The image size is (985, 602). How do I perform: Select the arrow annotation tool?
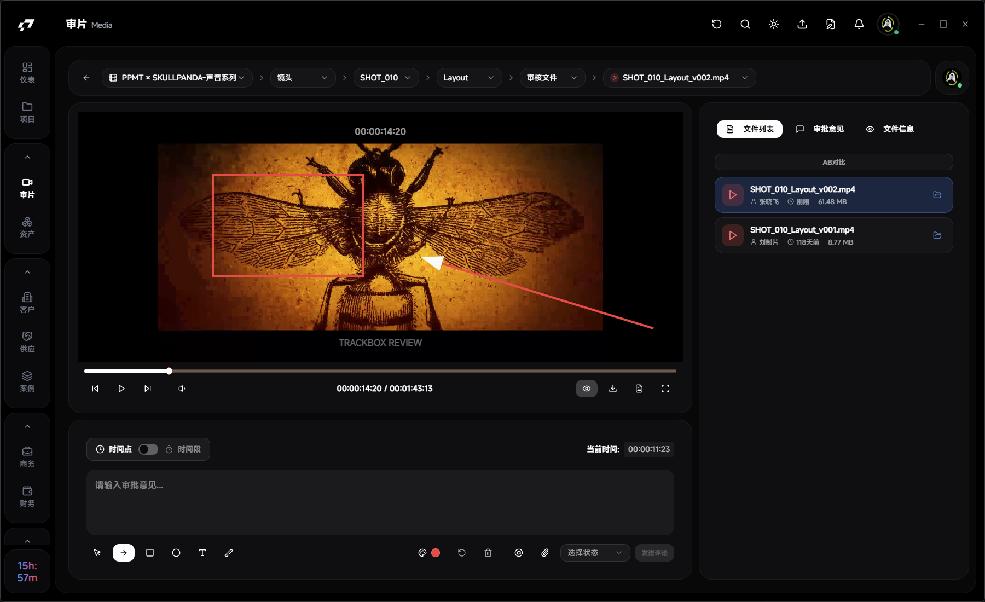[x=124, y=553]
